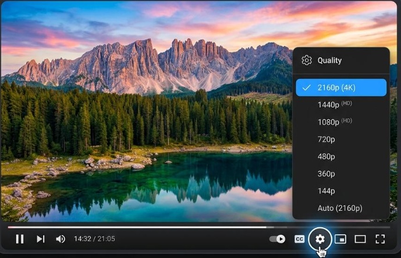
Task: Select Auto (2160p) quality
Action: click(x=341, y=208)
